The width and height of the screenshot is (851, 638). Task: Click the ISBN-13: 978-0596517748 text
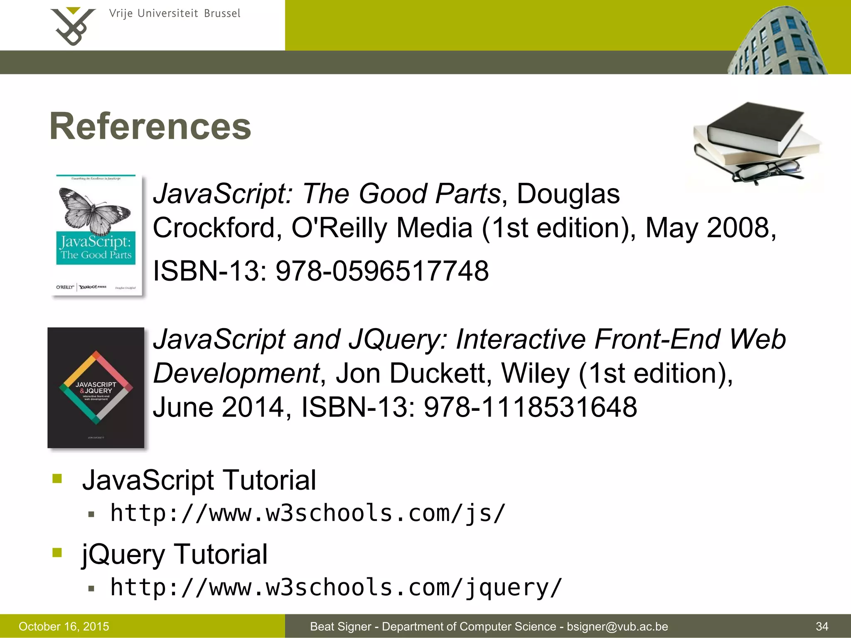click(321, 271)
